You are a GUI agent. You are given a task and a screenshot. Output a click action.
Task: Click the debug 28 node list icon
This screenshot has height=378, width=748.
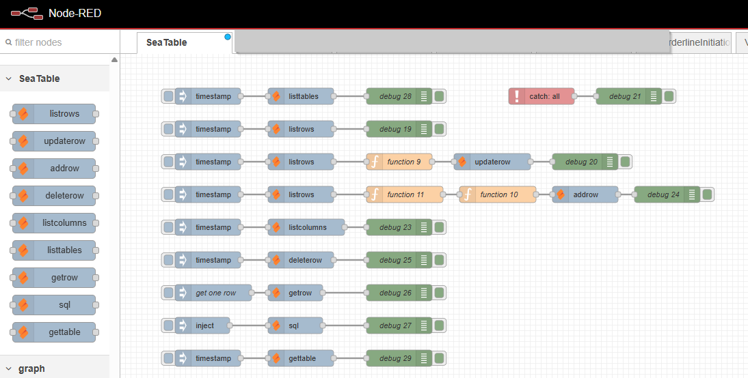pos(424,96)
